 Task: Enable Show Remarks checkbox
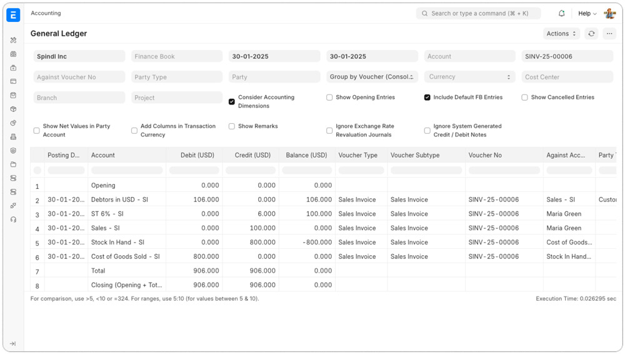click(x=232, y=126)
